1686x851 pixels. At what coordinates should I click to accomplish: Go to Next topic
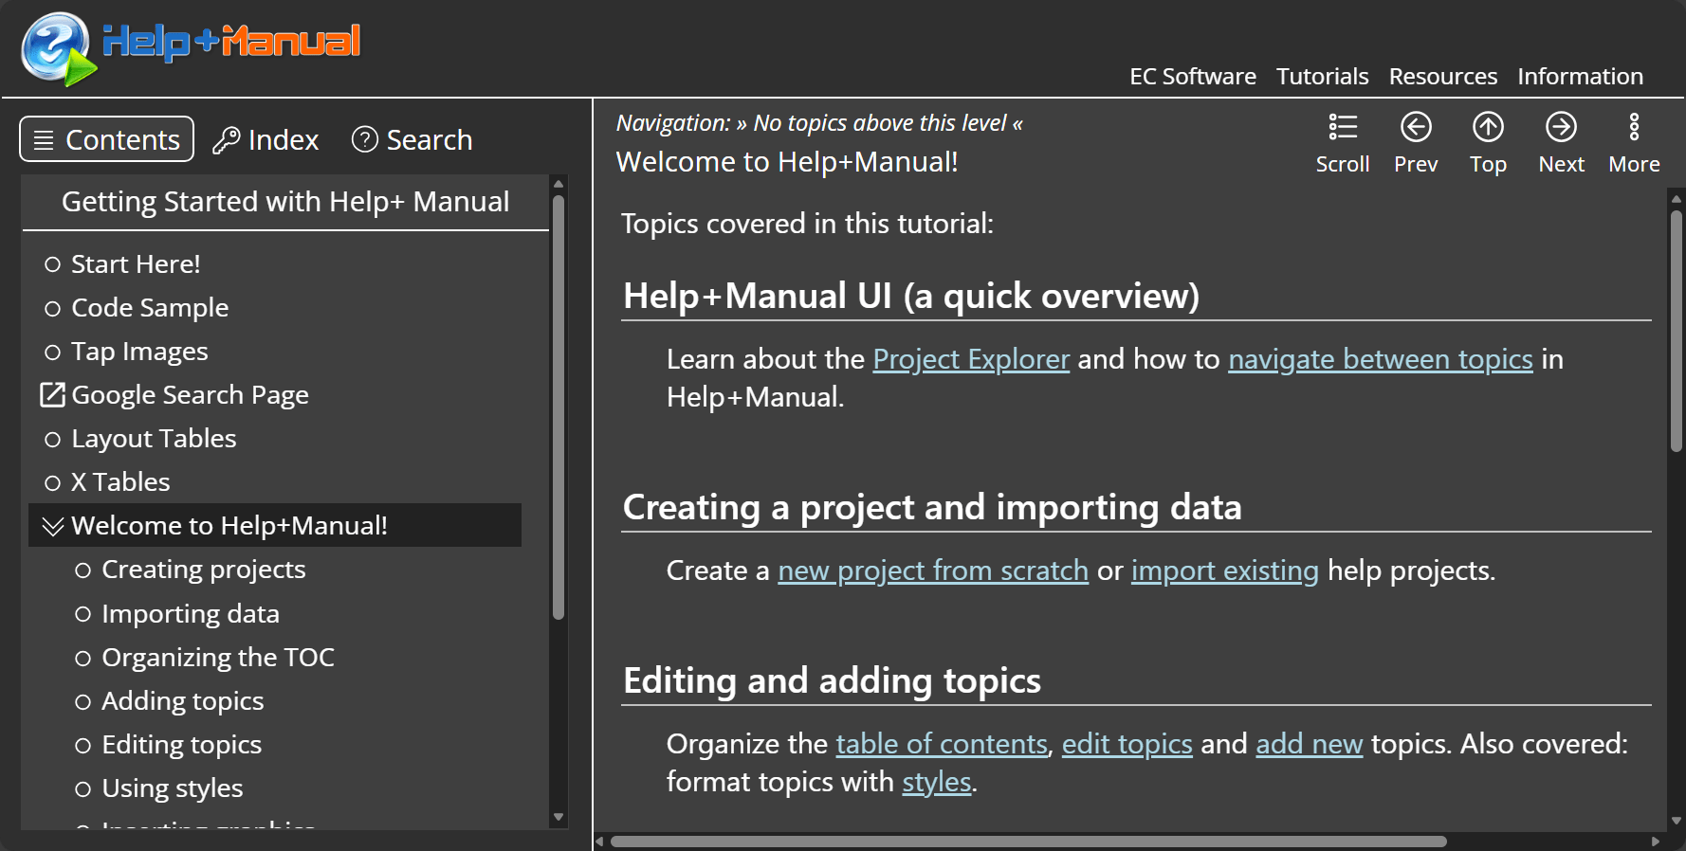click(x=1561, y=143)
